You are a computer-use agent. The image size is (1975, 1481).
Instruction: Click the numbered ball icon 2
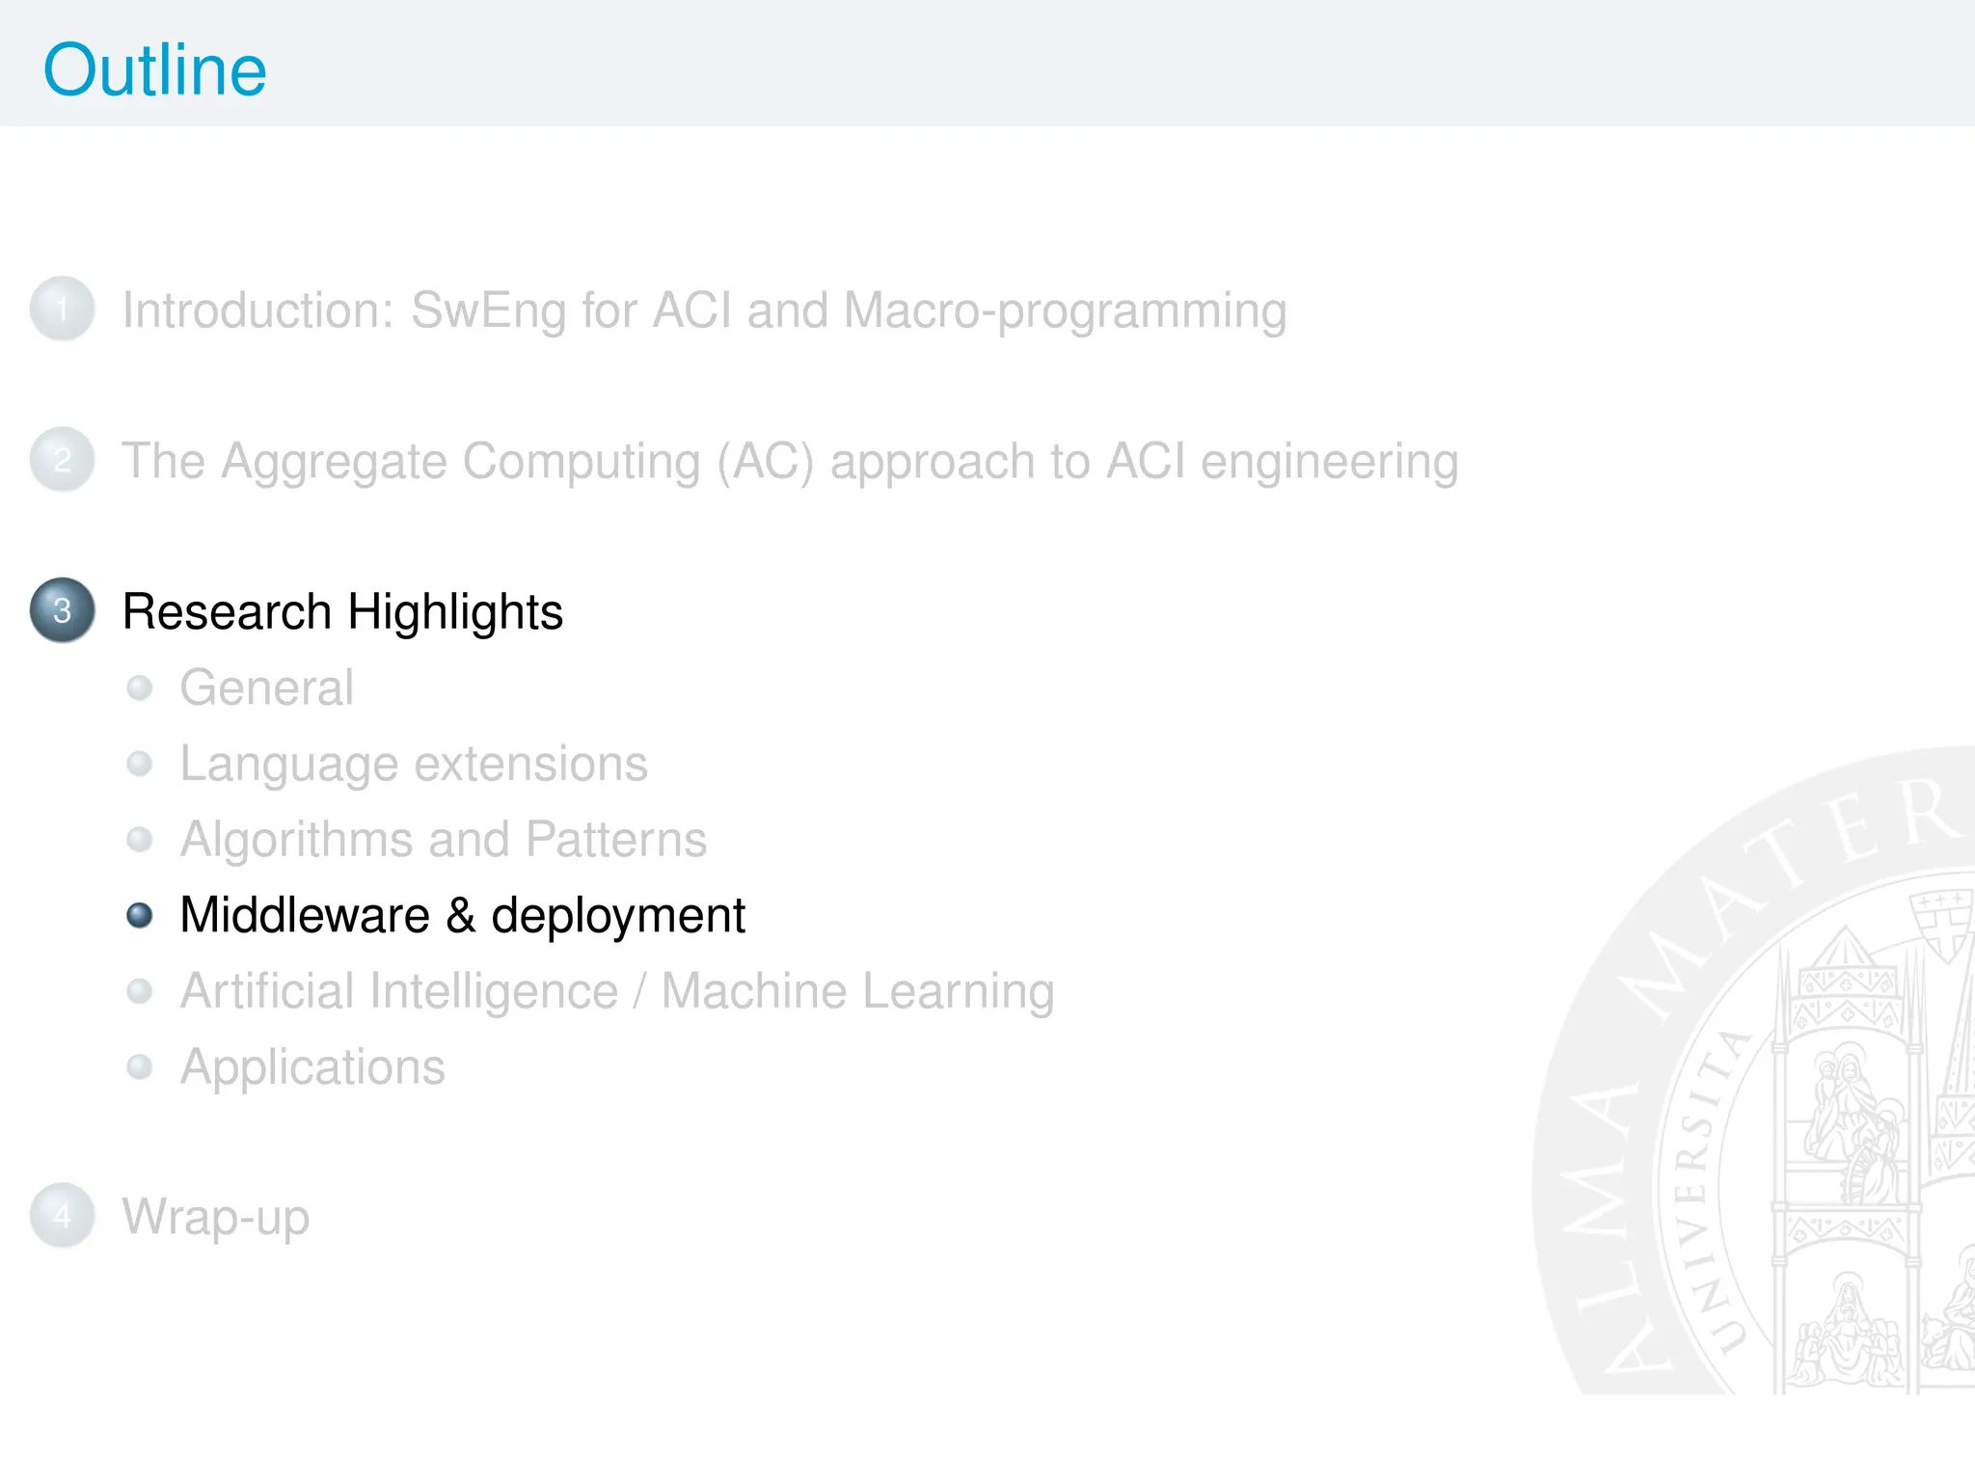click(x=63, y=460)
